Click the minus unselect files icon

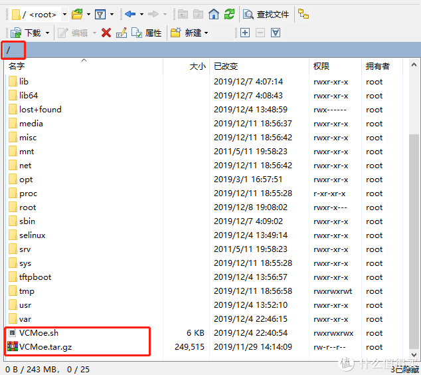click(260, 33)
